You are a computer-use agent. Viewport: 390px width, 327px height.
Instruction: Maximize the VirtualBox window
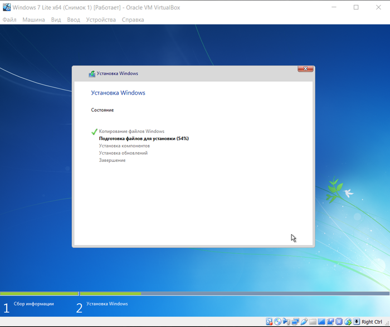coord(356,7)
